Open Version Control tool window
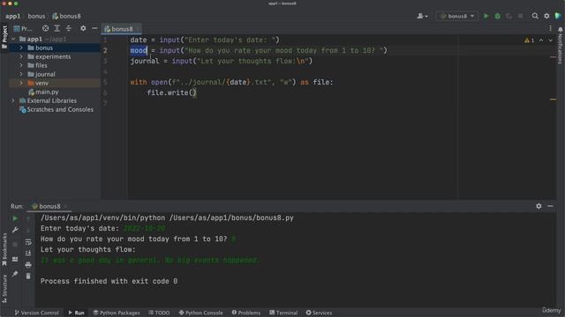 click(36, 313)
